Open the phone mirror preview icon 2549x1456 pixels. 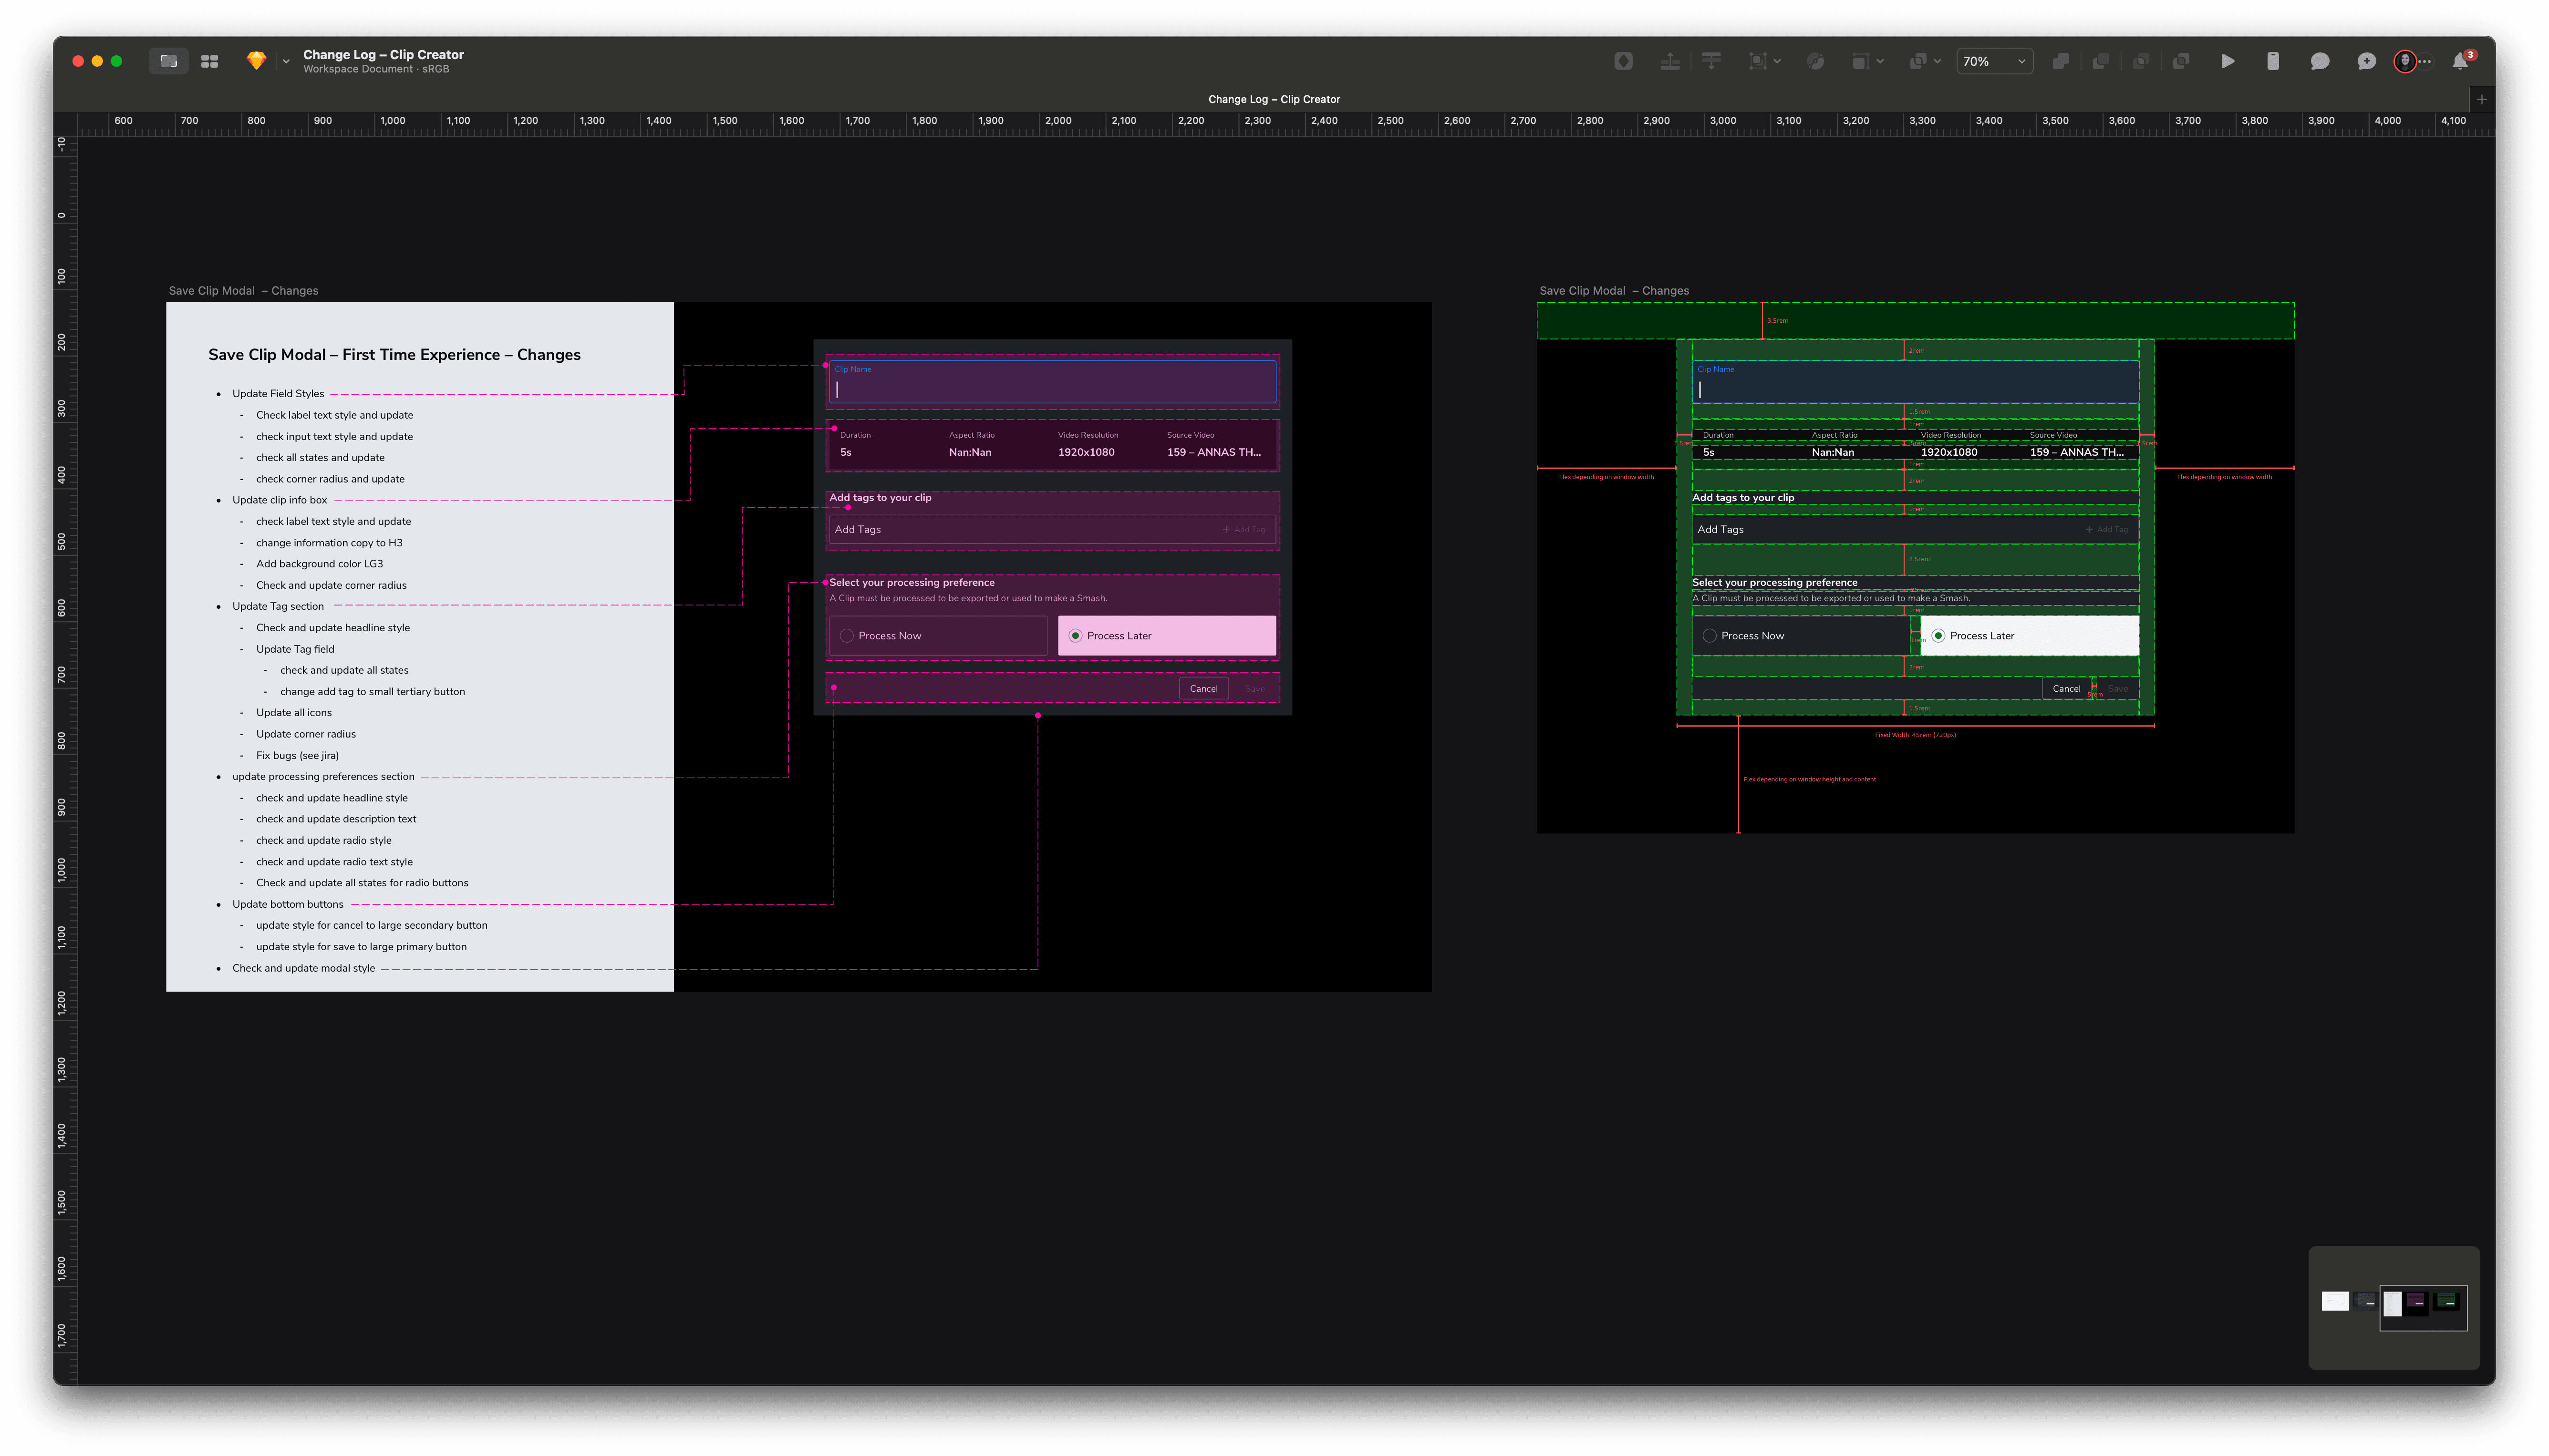(2272, 61)
